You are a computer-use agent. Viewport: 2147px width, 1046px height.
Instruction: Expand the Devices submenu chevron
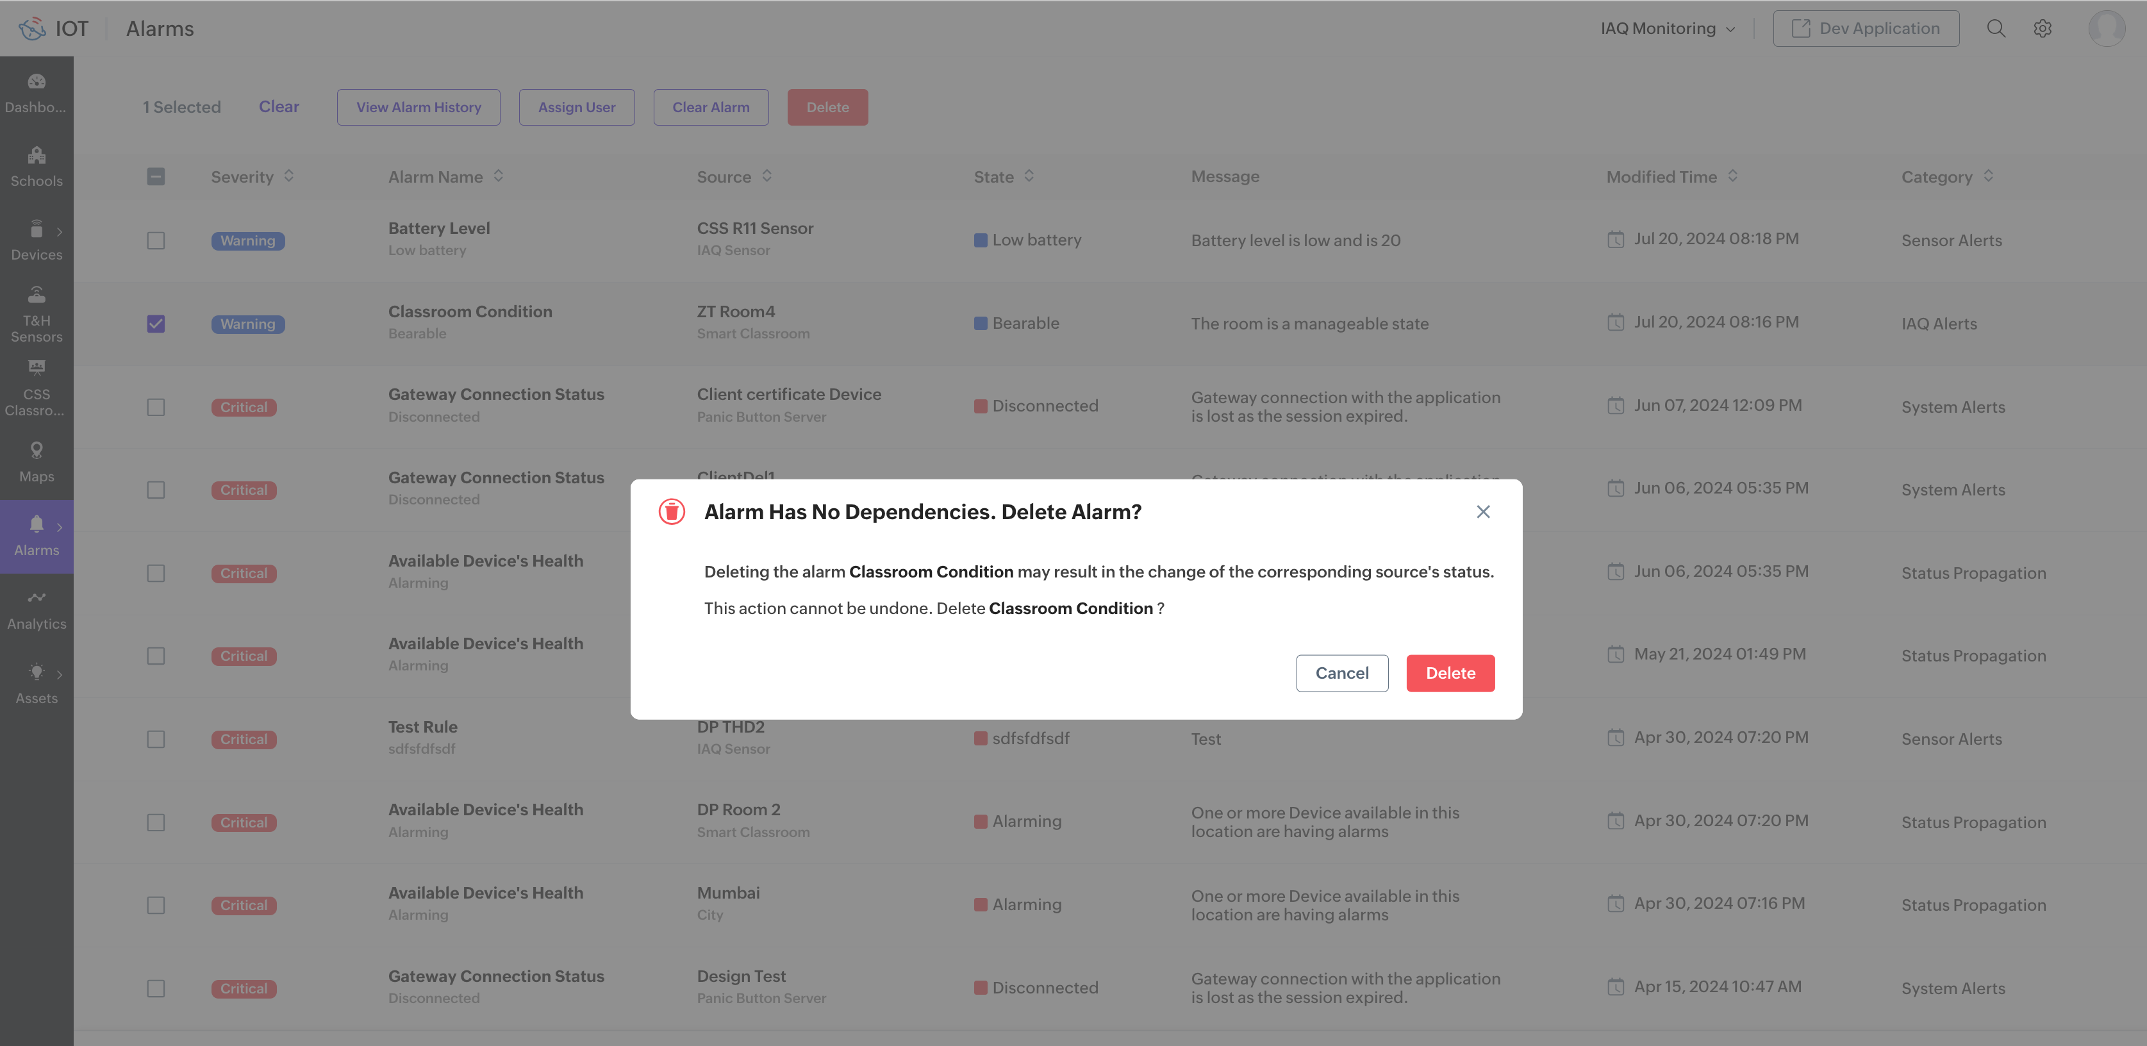(59, 232)
